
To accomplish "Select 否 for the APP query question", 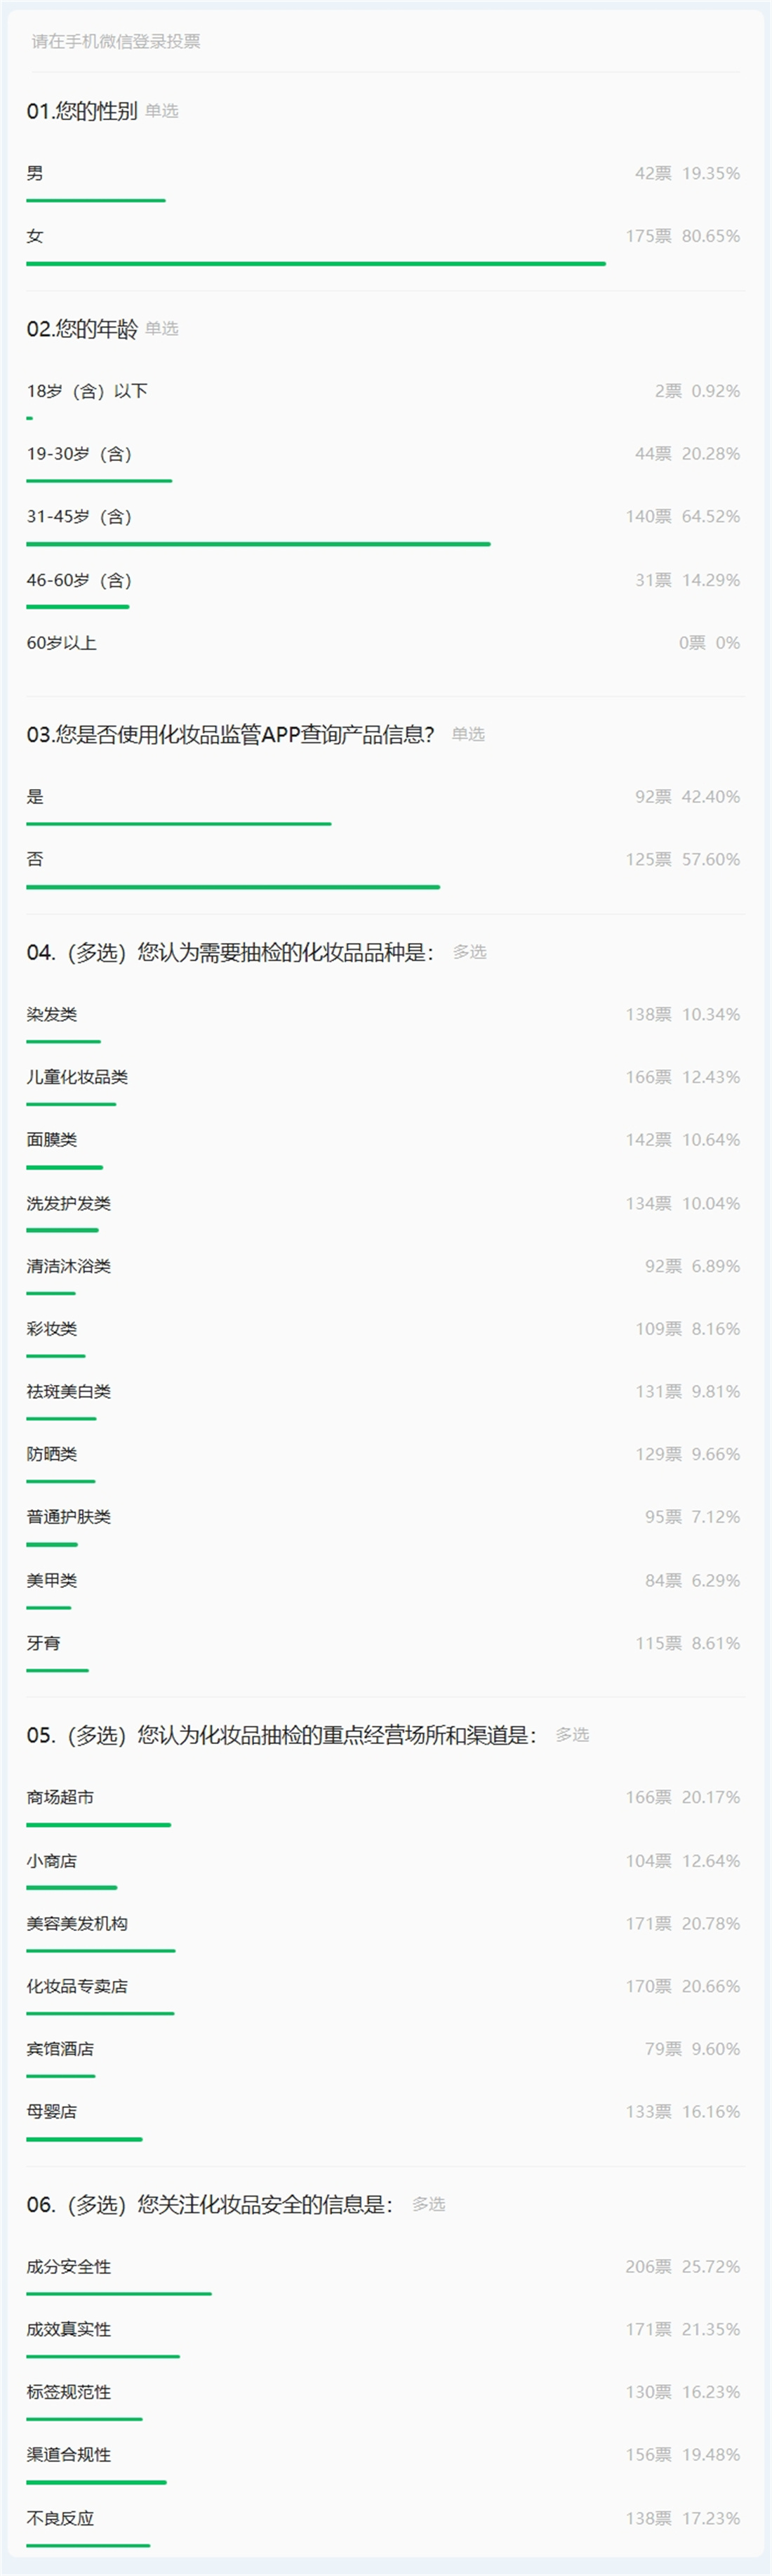I will click(x=35, y=859).
